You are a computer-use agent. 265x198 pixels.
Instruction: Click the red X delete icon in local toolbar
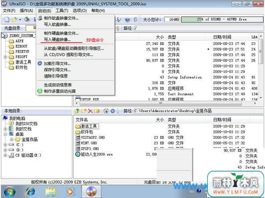90,111
